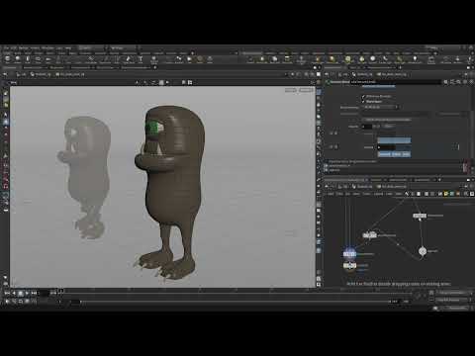Toggle the second checkbox in parameters

(363, 101)
